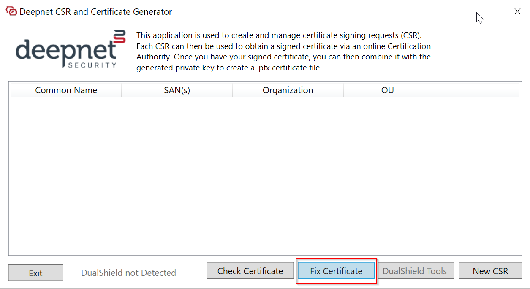This screenshot has width=530, height=289.
Task: Click the SAN(s) column header
Action: tap(177, 90)
